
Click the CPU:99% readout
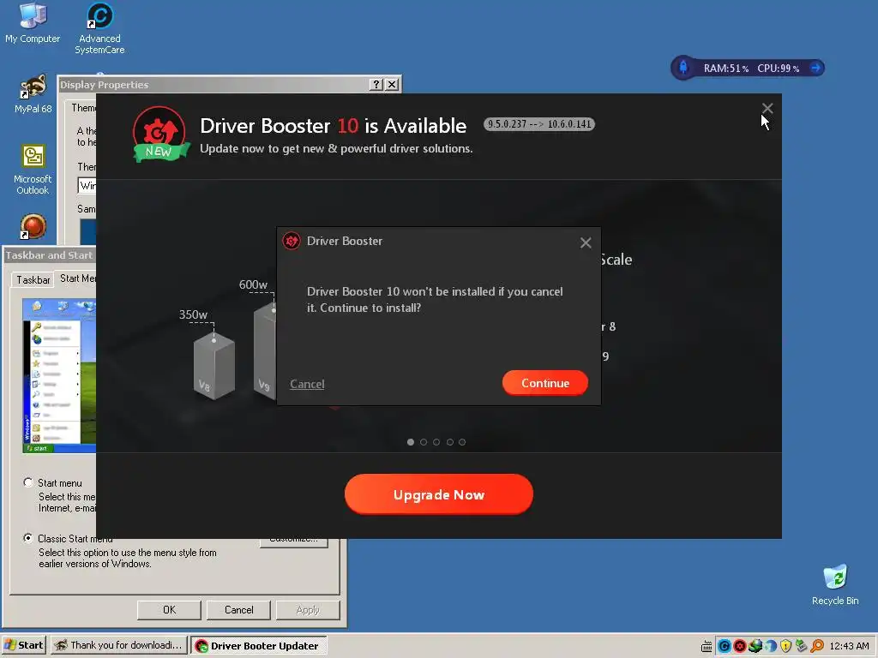pos(778,69)
